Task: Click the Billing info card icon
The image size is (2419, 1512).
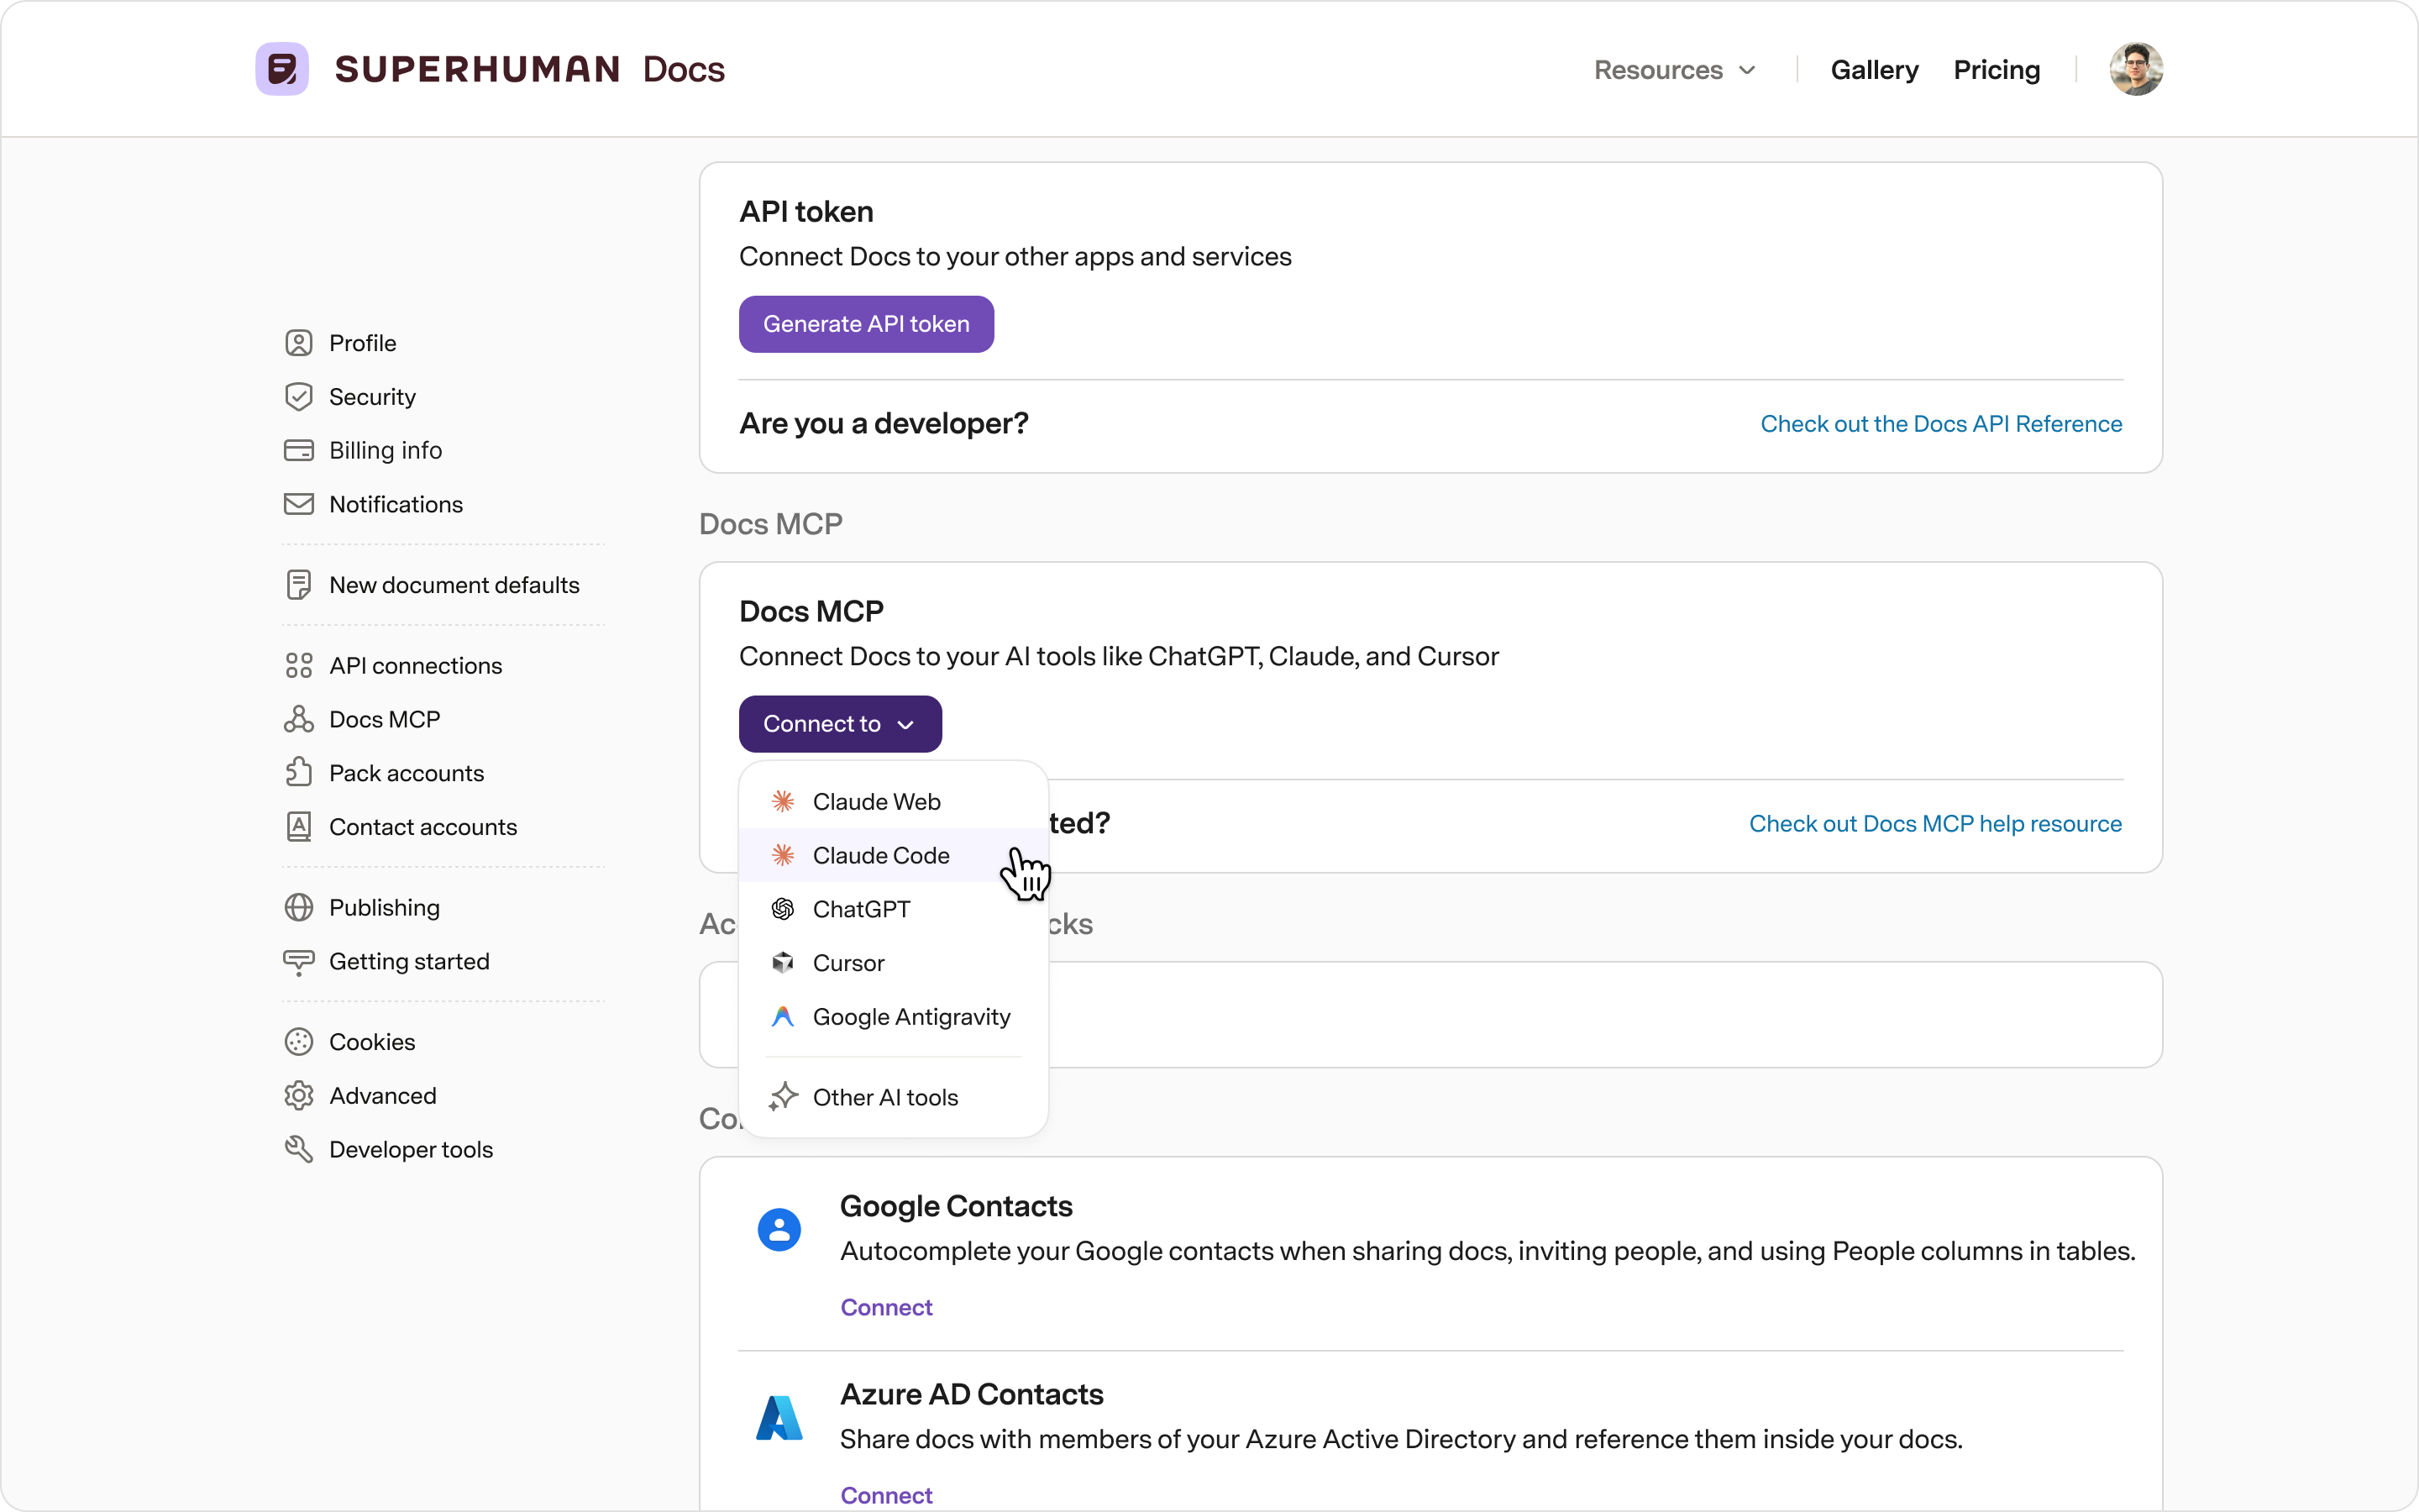Action: point(299,450)
